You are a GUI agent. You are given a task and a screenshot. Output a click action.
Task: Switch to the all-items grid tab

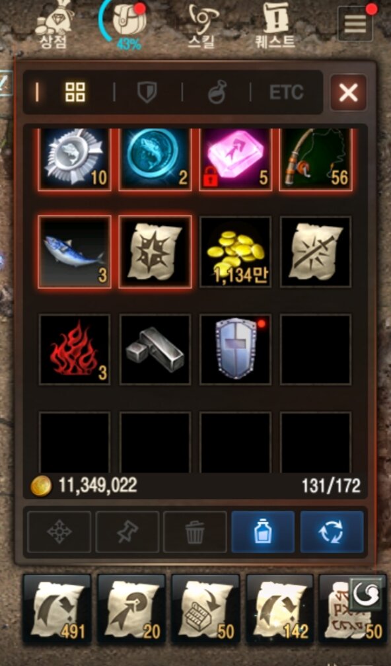(x=75, y=92)
